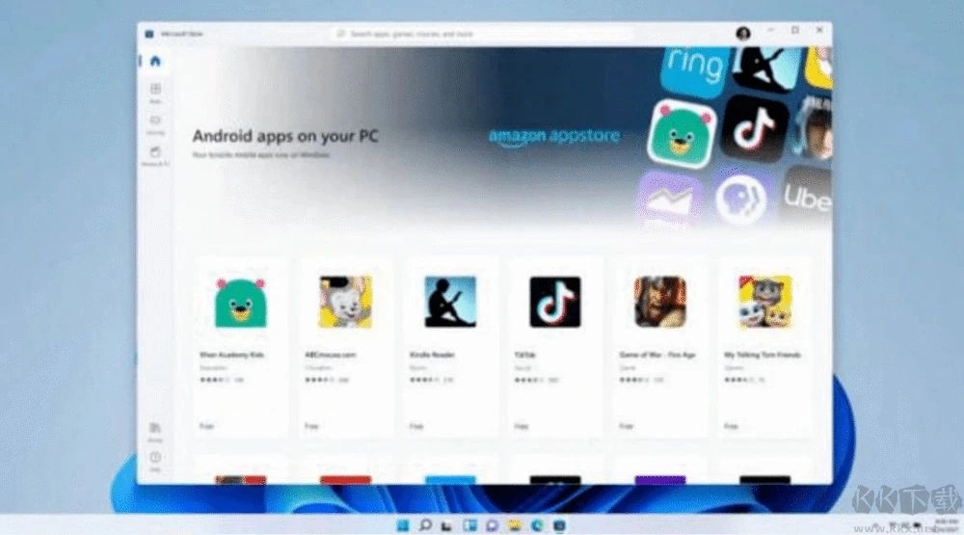Go to the Gaming sidebar section
The height and width of the screenshot is (535, 964).
coord(155,123)
